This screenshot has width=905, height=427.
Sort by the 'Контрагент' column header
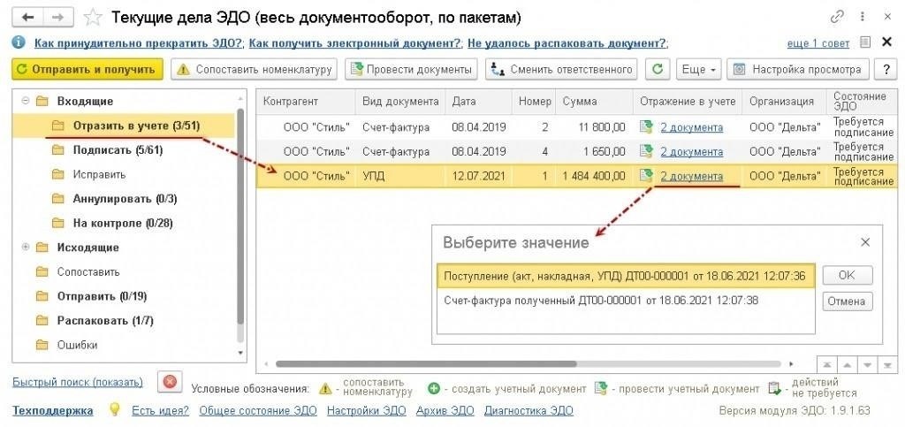[x=306, y=101]
